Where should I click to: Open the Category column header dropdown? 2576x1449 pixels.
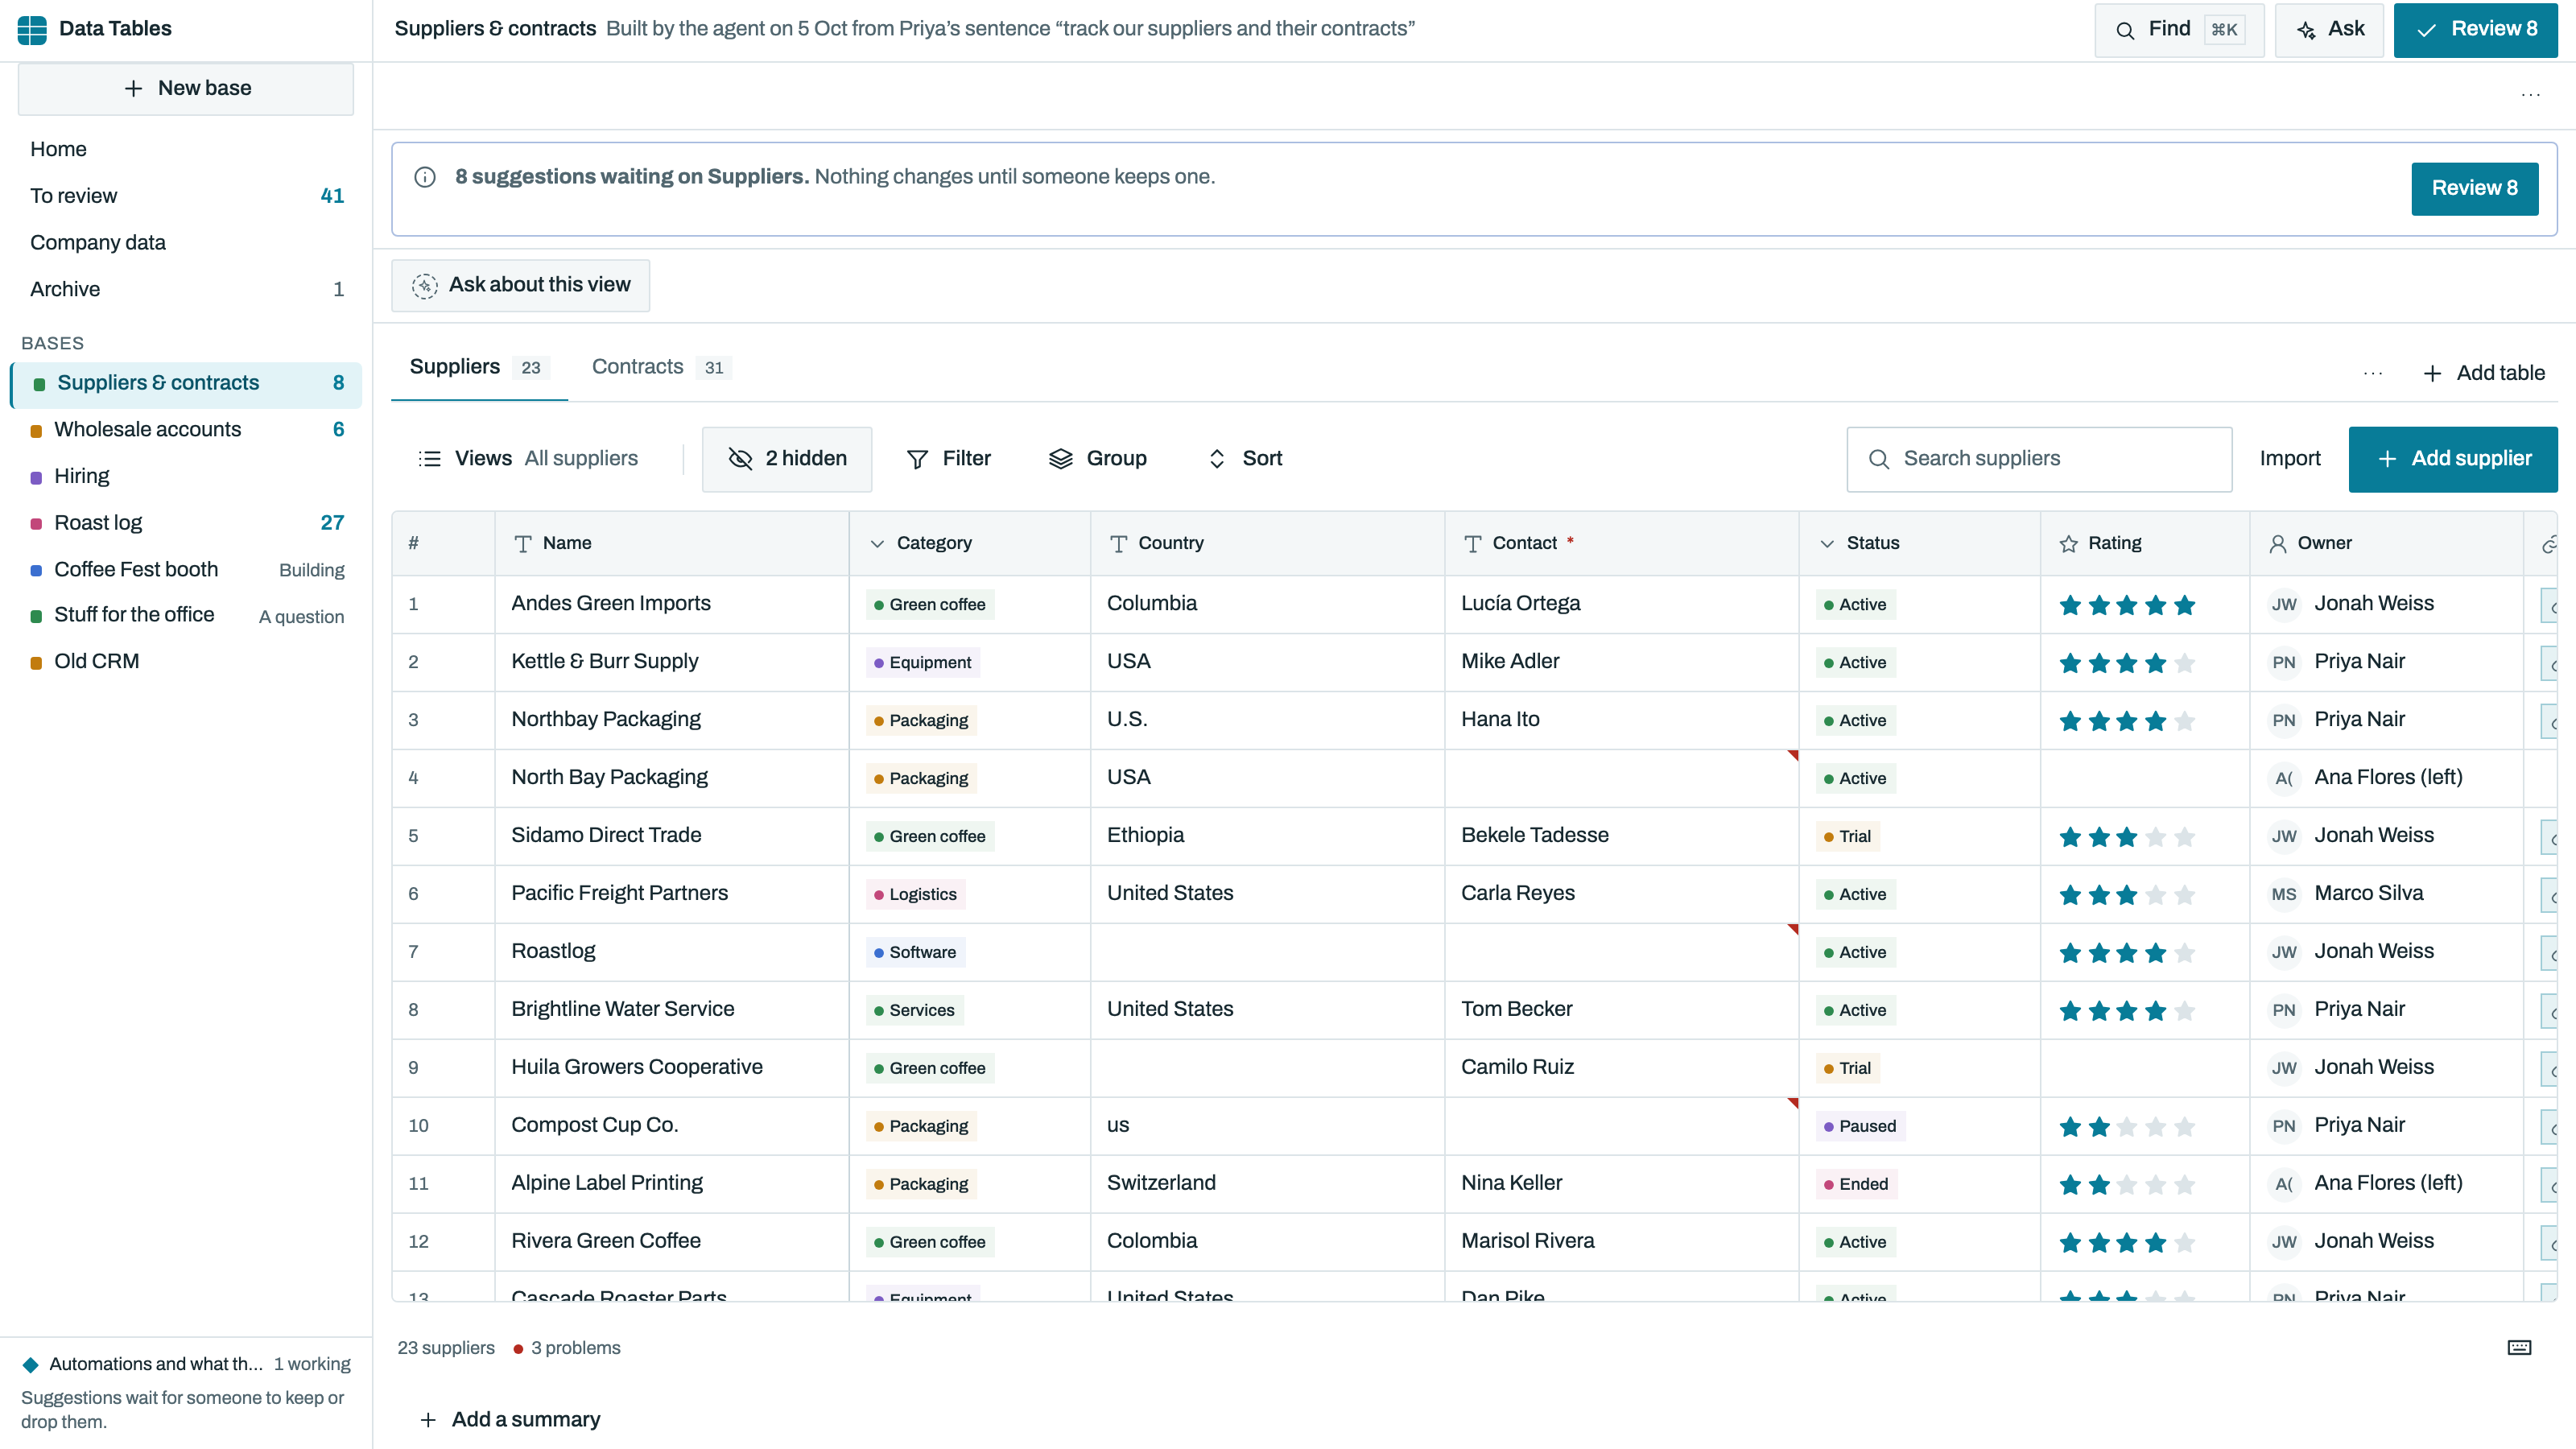969,543
